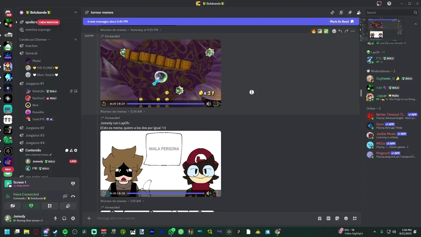Open More options ellipsis on message
Image resolution: width=421 pixels, height=237 pixels.
pos(353,31)
